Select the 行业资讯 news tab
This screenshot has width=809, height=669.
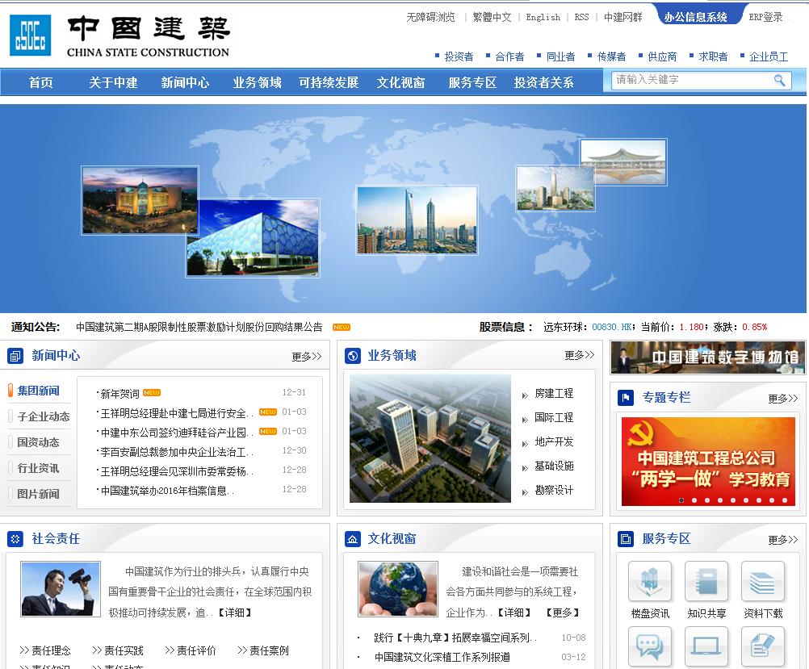pos(38,468)
